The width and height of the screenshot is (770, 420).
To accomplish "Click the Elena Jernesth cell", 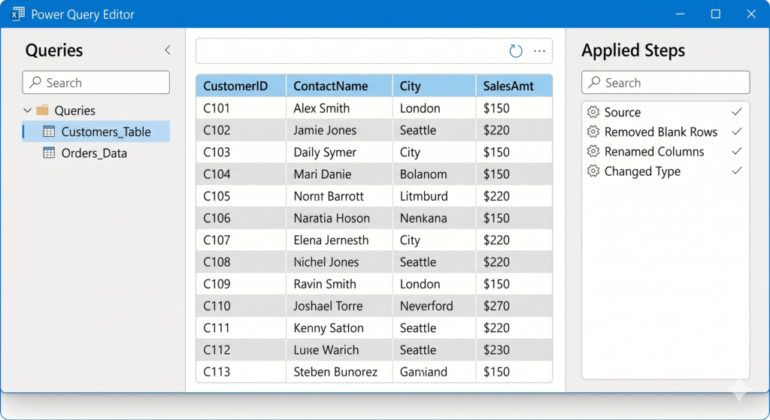I will [x=339, y=240].
